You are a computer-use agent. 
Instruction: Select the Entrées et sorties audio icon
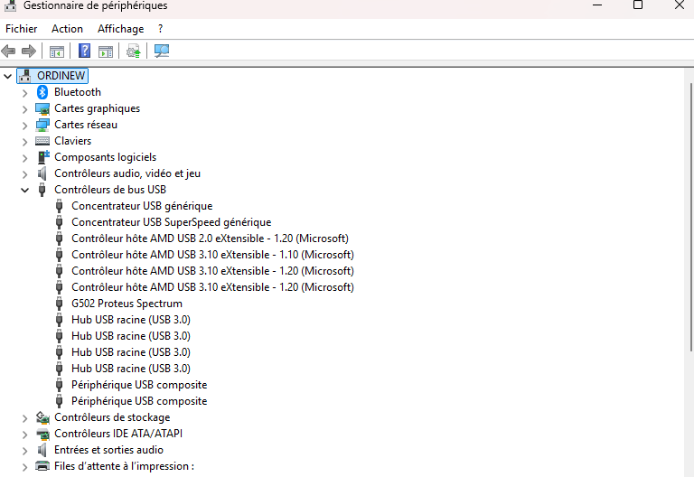coord(42,450)
